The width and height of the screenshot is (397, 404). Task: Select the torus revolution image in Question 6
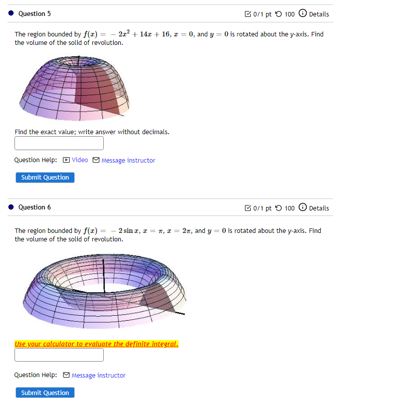[105, 291]
